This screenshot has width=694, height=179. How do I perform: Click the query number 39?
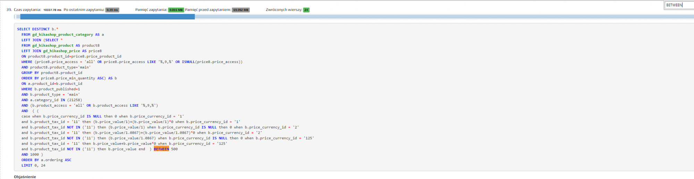point(9,10)
